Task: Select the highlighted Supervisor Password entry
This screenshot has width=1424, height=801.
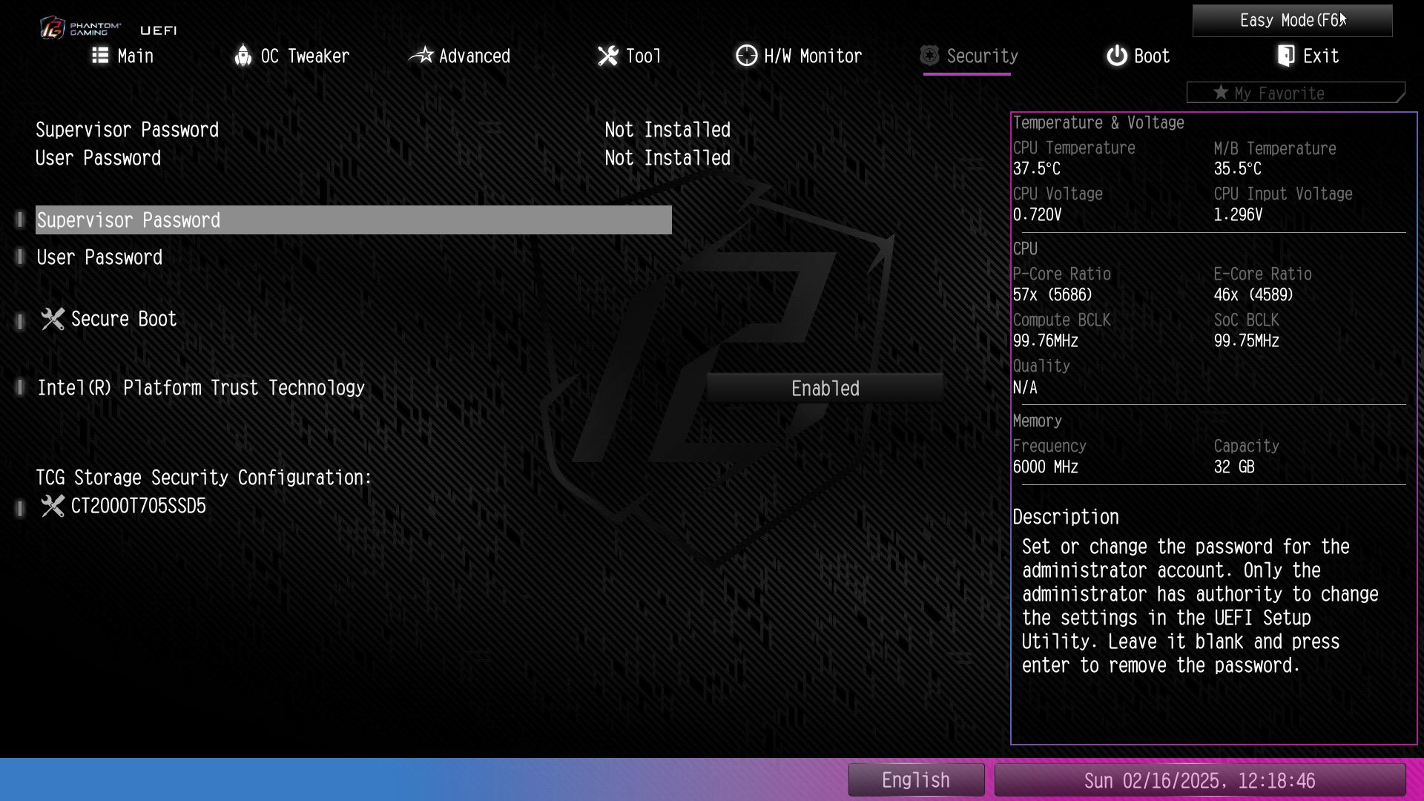Action: (353, 220)
